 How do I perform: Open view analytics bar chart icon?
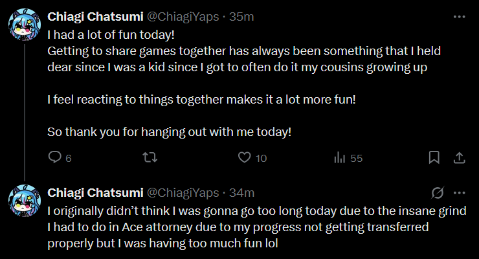pyautogui.click(x=339, y=157)
